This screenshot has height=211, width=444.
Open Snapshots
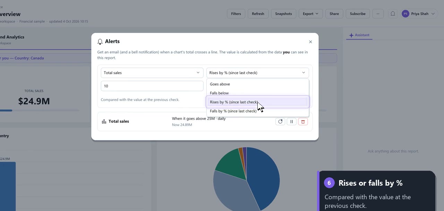point(283,14)
